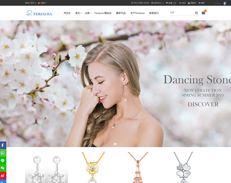Image resolution: width=231 pixels, height=183 pixels.
Task: Share via WeChat sidebar icon
Action: tap(3, 168)
